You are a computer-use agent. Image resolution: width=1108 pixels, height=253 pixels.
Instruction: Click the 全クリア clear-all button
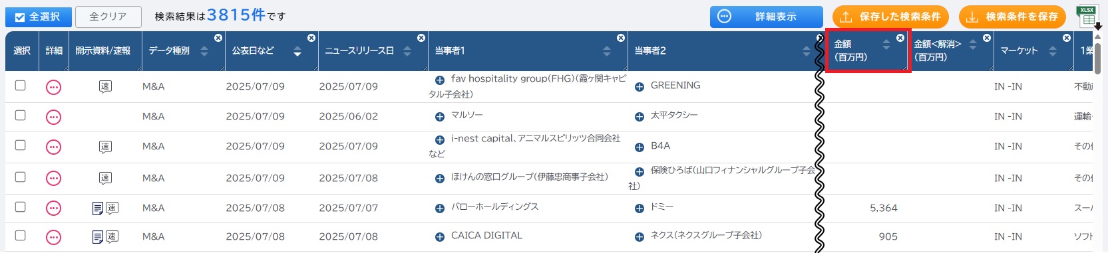point(108,17)
